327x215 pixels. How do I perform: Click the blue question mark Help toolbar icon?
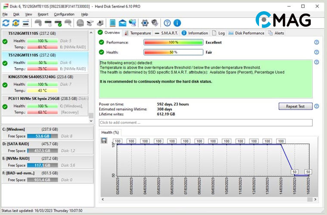pos(167,23)
